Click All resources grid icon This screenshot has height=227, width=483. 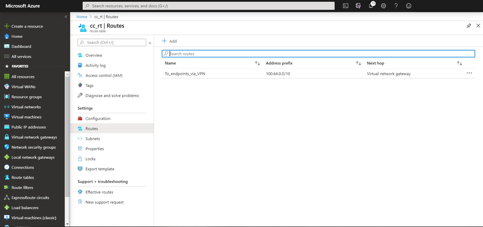click(x=6, y=77)
